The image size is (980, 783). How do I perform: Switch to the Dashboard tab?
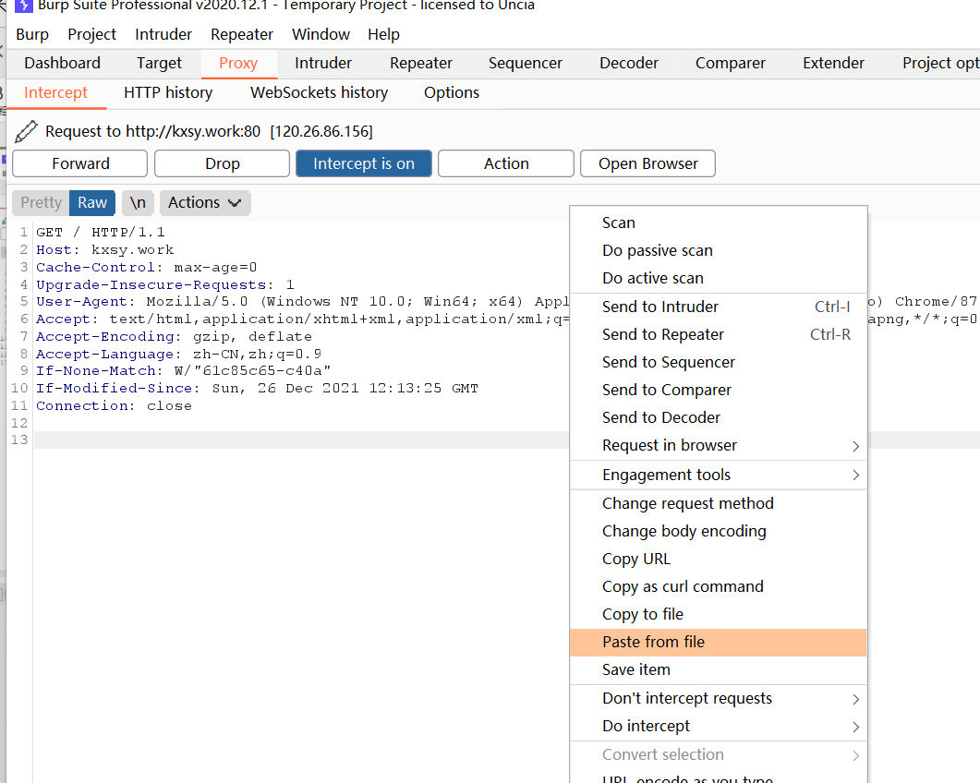(63, 63)
